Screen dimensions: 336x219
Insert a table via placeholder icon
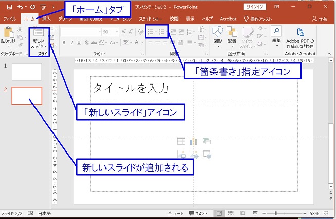click(181, 141)
